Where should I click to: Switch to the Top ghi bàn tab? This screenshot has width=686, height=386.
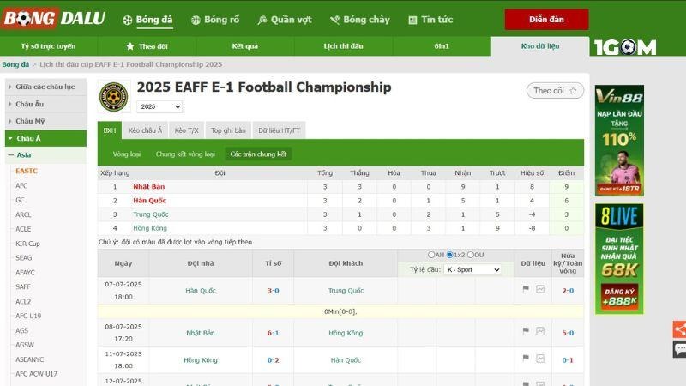(x=228, y=130)
